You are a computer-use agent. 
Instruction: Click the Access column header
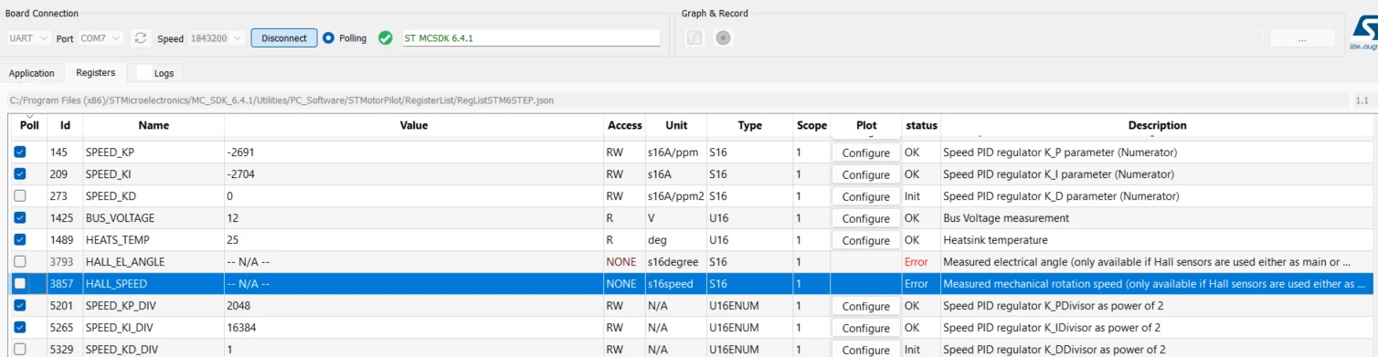click(x=624, y=125)
